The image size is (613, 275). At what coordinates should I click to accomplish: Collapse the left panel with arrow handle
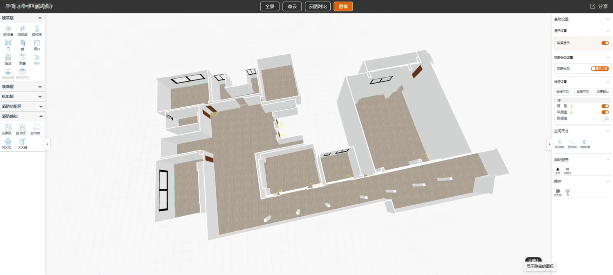point(48,144)
